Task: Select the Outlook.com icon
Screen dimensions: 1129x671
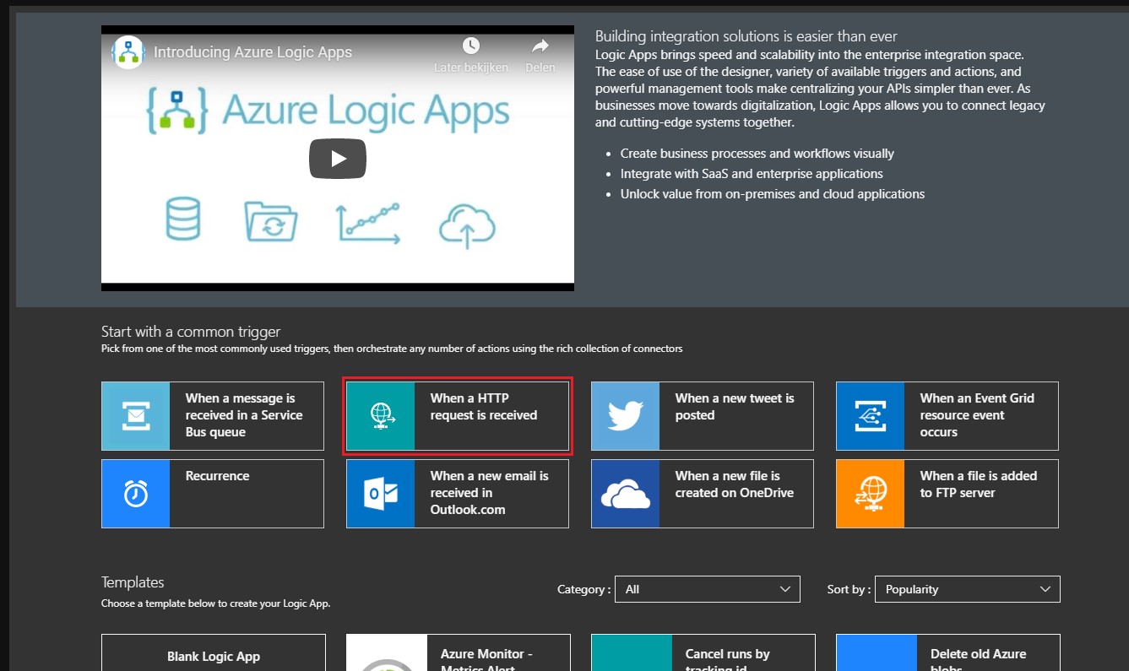Action: pyautogui.click(x=381, y=494)
